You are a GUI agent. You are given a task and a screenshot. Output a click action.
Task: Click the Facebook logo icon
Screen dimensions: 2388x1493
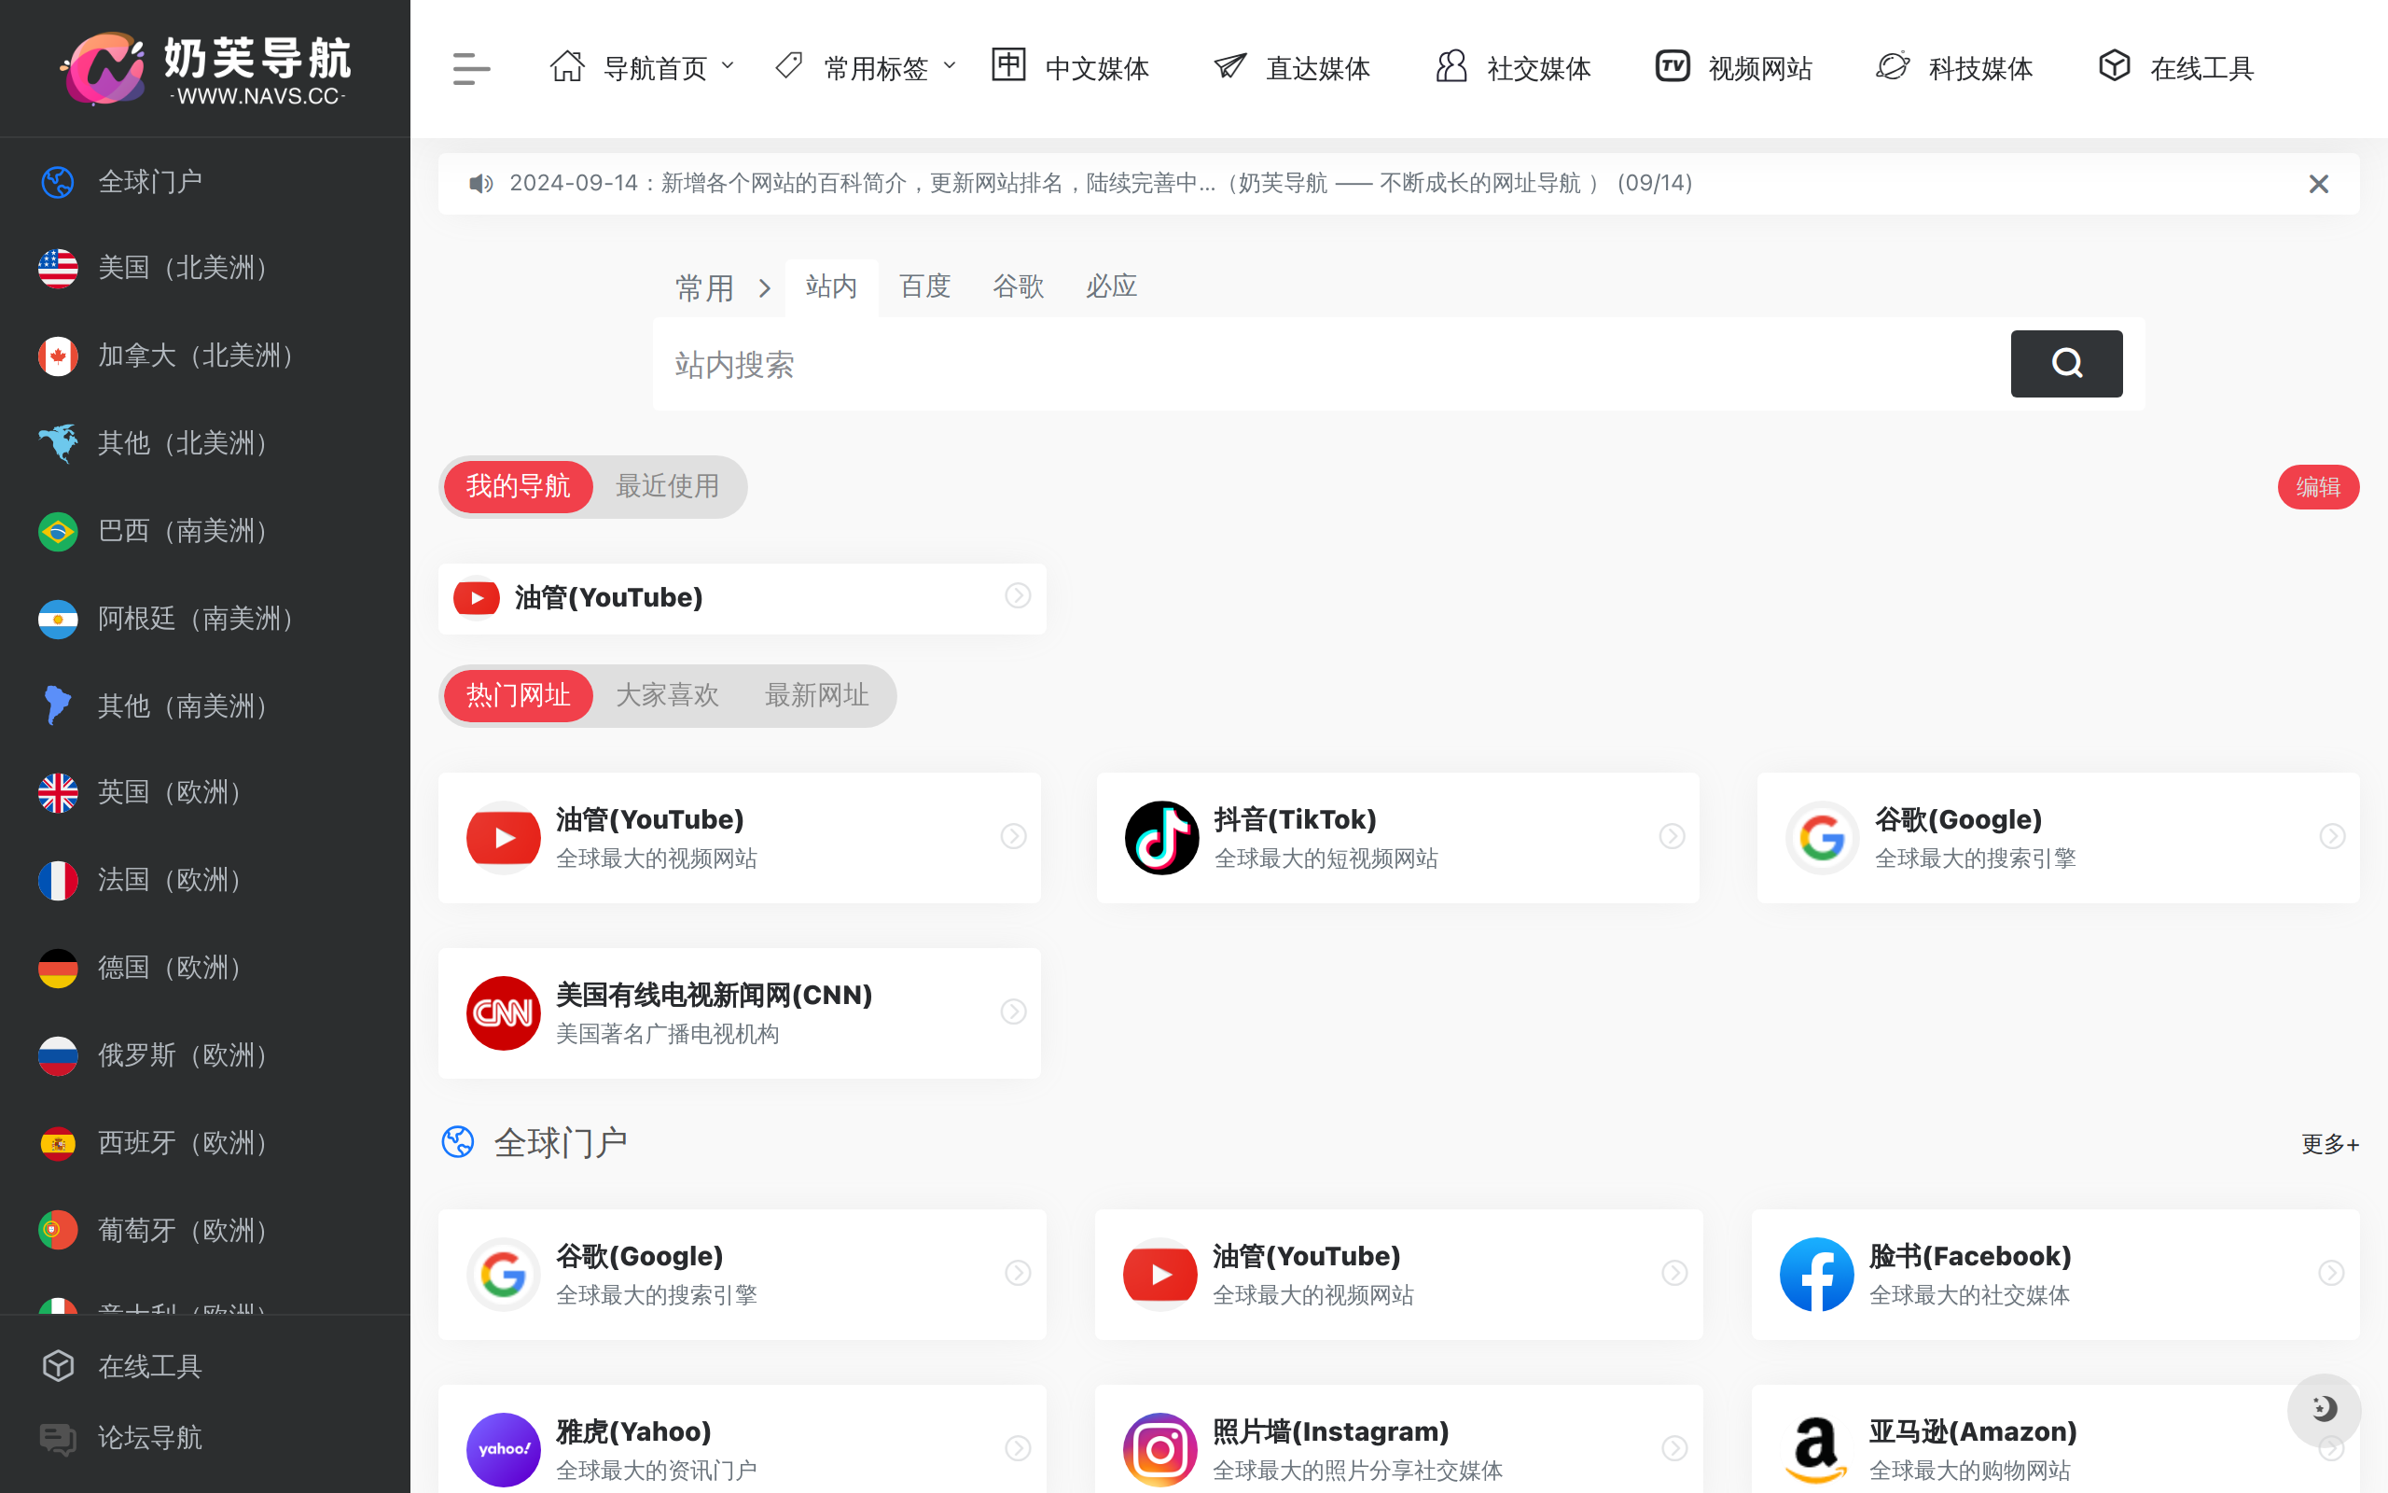coord(1817,1275)
